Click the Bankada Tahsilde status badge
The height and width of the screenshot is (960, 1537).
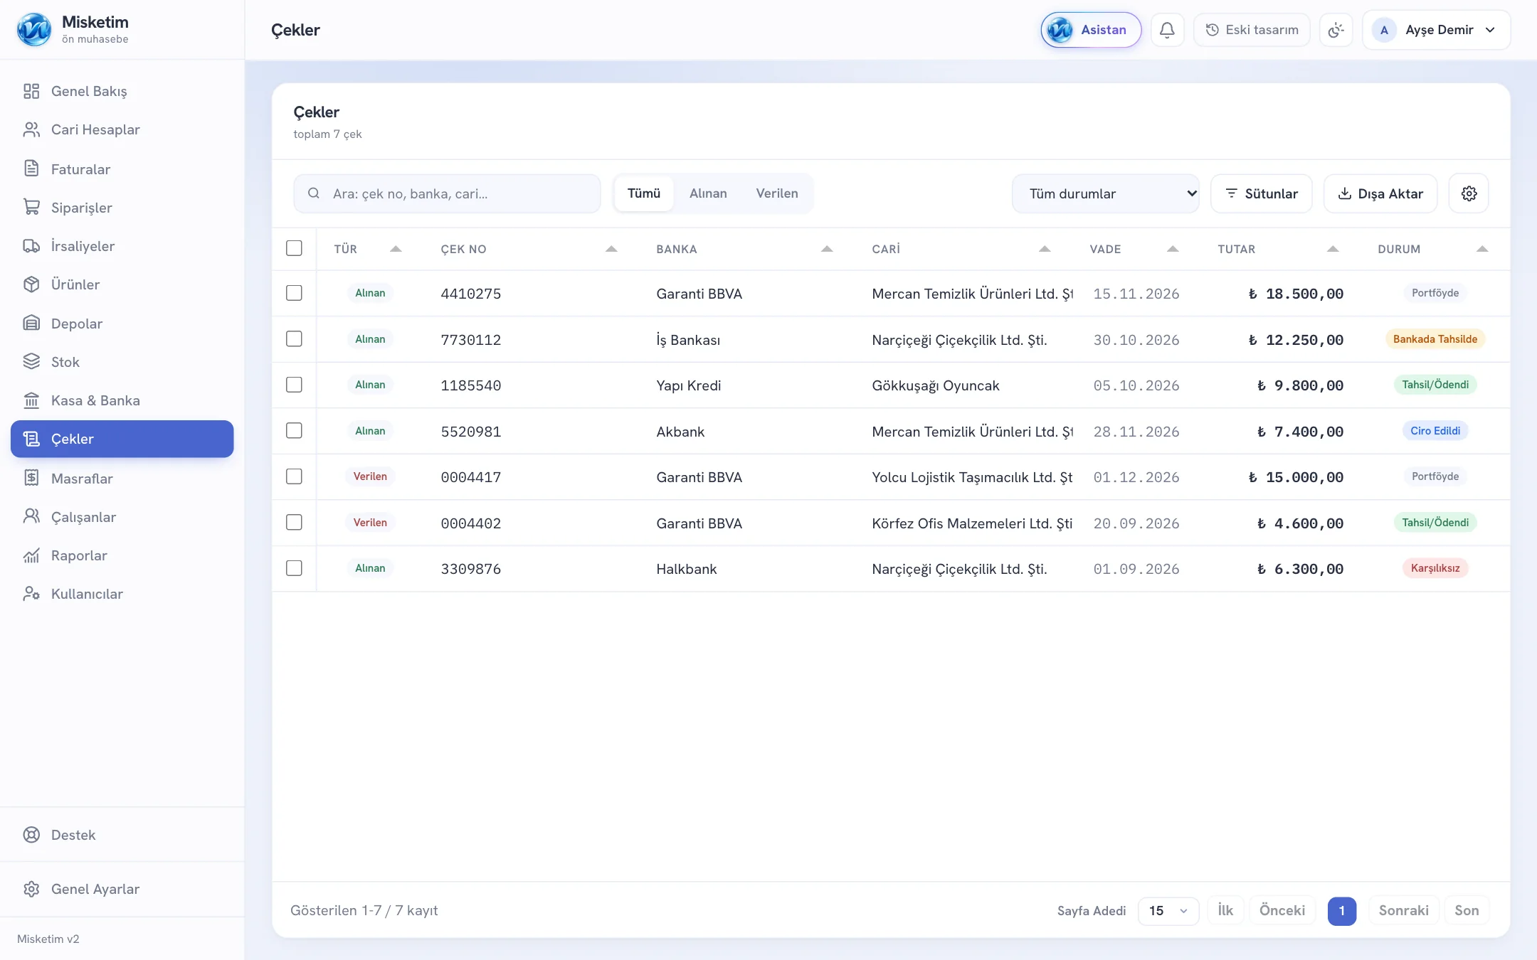[1435, 338]
